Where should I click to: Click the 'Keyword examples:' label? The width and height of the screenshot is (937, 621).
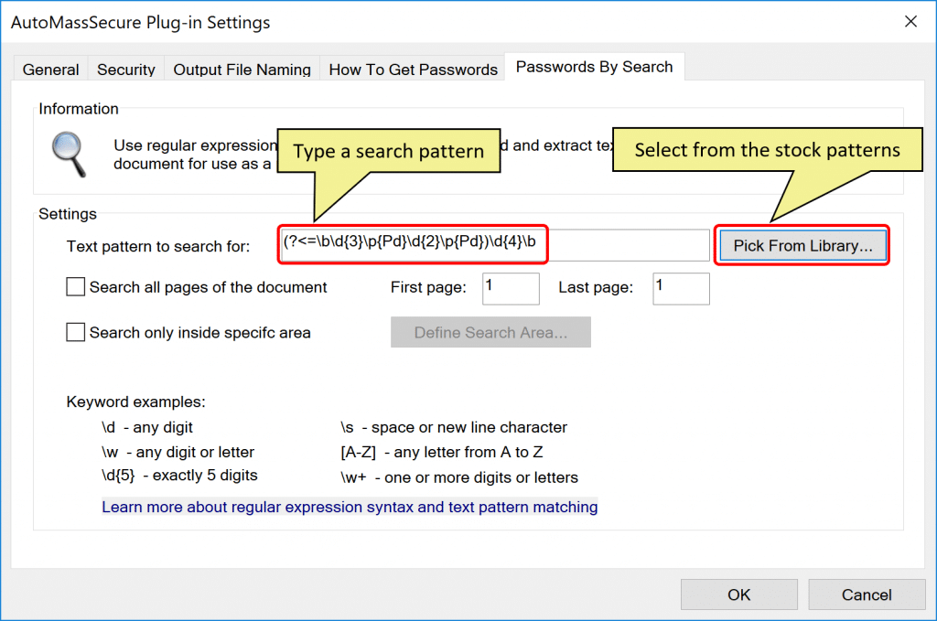(x=135, y=402)
